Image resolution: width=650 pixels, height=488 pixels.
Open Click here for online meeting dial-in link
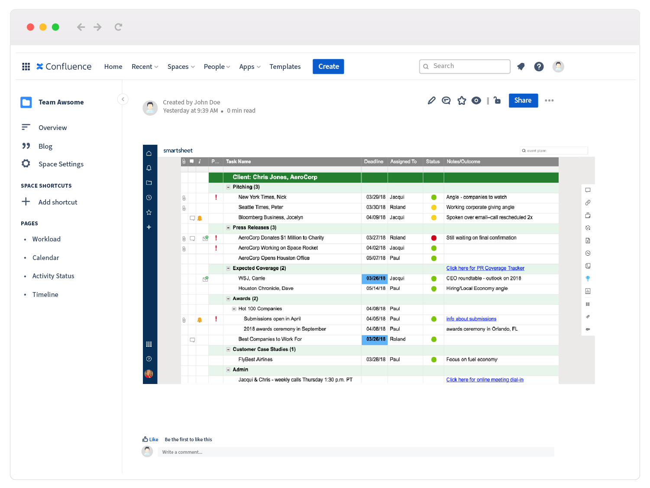coord(485,380)
